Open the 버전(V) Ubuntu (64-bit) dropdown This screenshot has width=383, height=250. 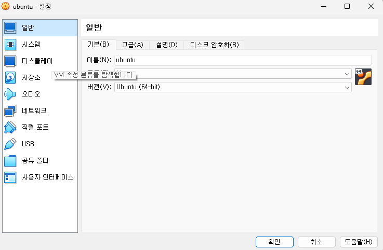click(233, 87)
